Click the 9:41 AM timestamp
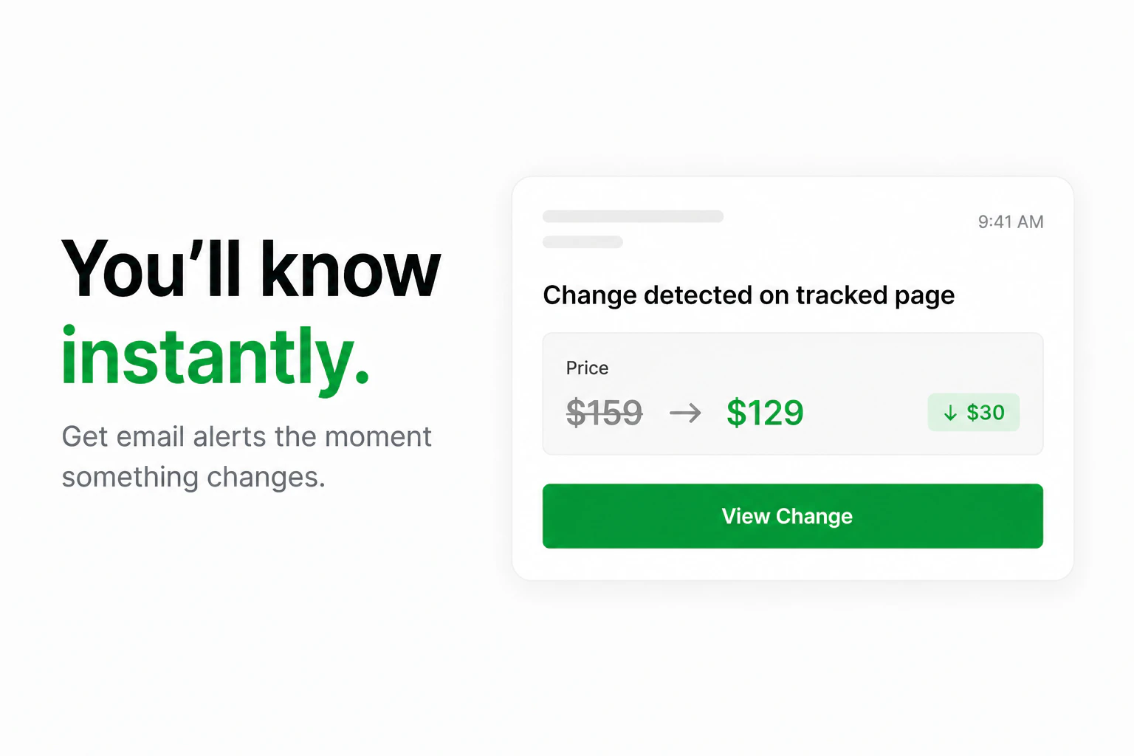The image size is (1134, 756). (x=1011, y=221)
